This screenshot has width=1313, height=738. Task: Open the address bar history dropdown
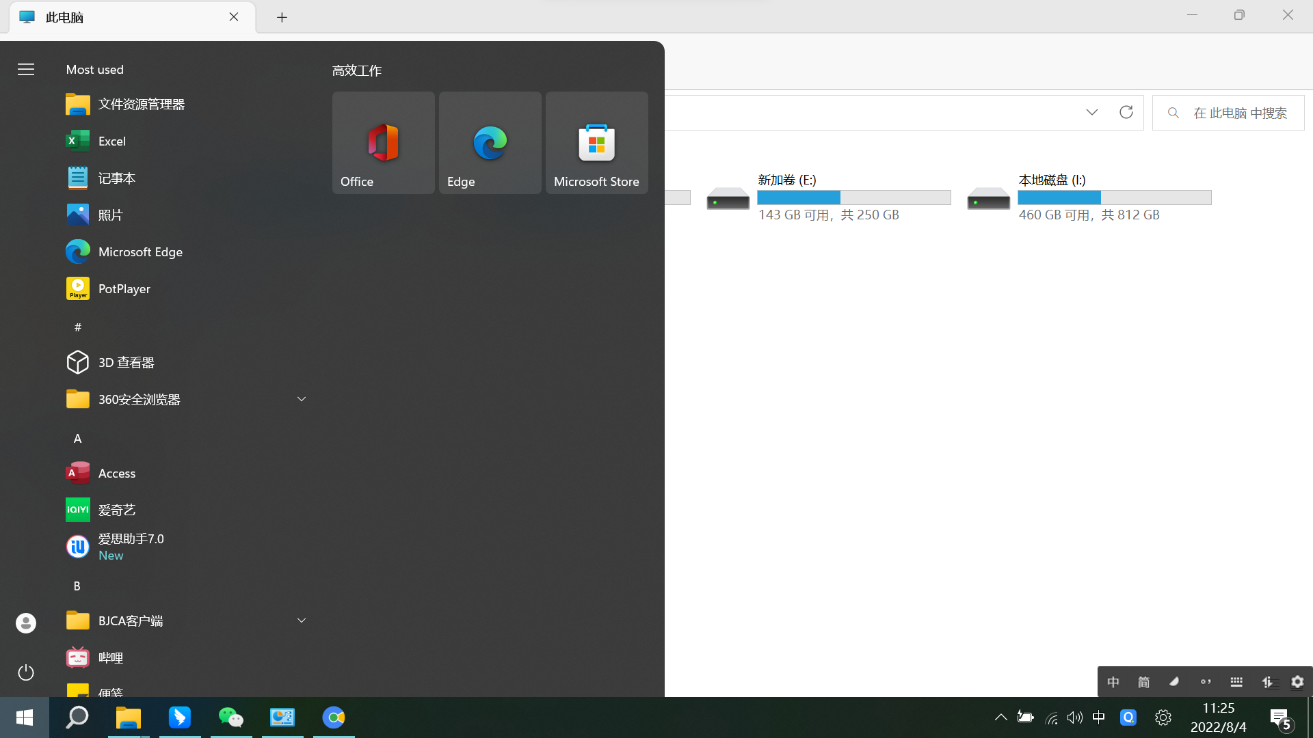tap(1091, 113)
